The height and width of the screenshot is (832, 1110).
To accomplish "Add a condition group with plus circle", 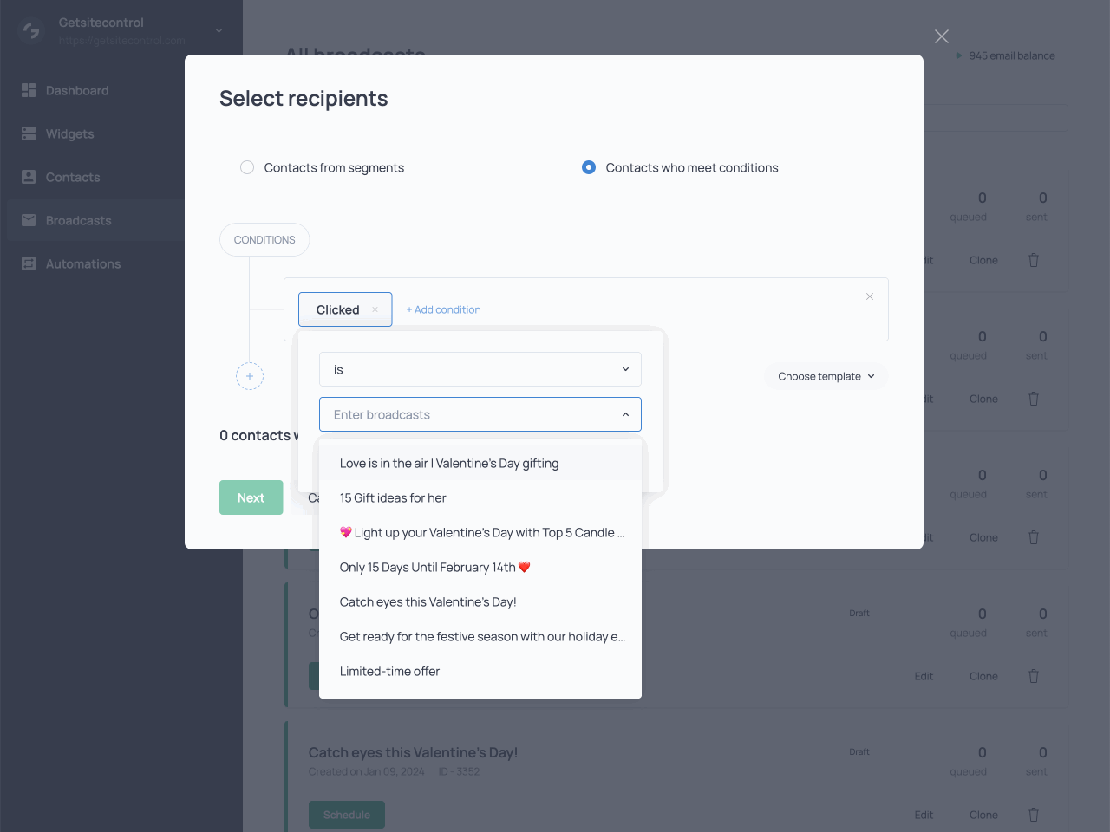I will click(x=250, y=376).
